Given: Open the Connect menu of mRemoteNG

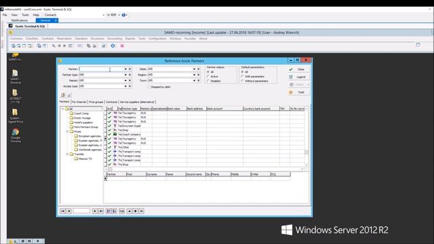Looking at the screenshot, I should 50,15.
